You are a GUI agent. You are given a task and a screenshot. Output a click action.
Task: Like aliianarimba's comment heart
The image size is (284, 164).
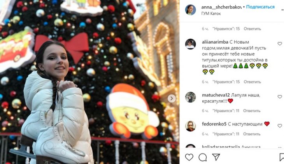point(280,44)
